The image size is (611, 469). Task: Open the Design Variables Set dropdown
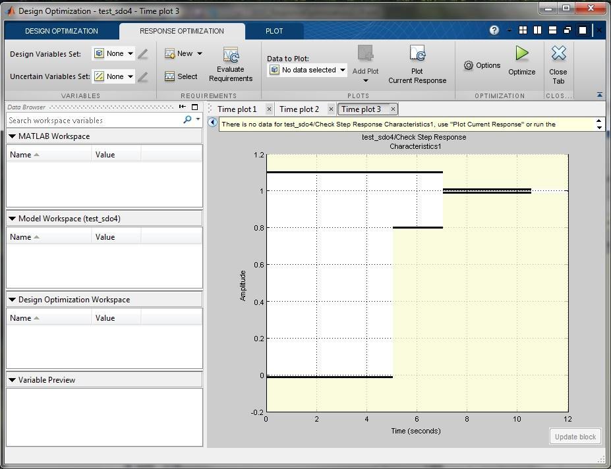(113, 54)
